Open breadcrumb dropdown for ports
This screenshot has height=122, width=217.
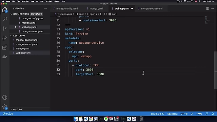click(92, 14)
